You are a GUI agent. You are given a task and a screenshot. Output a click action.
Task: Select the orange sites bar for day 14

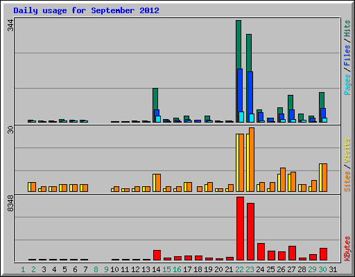click(158, 183)
